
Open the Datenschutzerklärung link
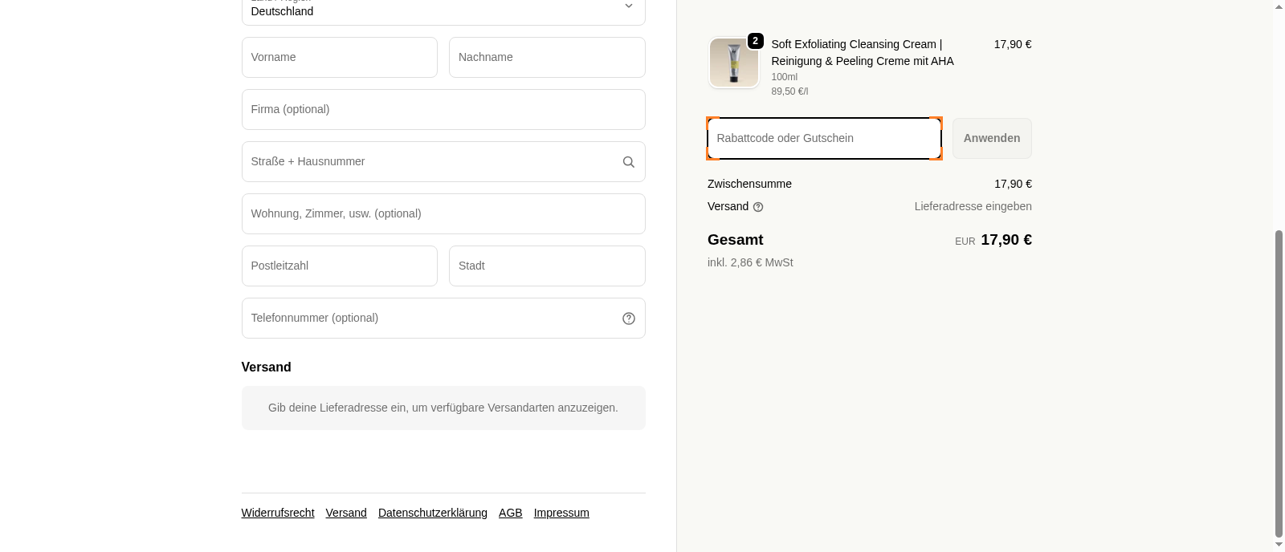[432, 513]
